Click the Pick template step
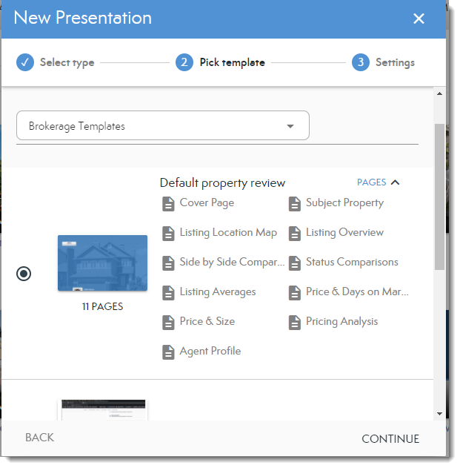 tap(221, 62)
